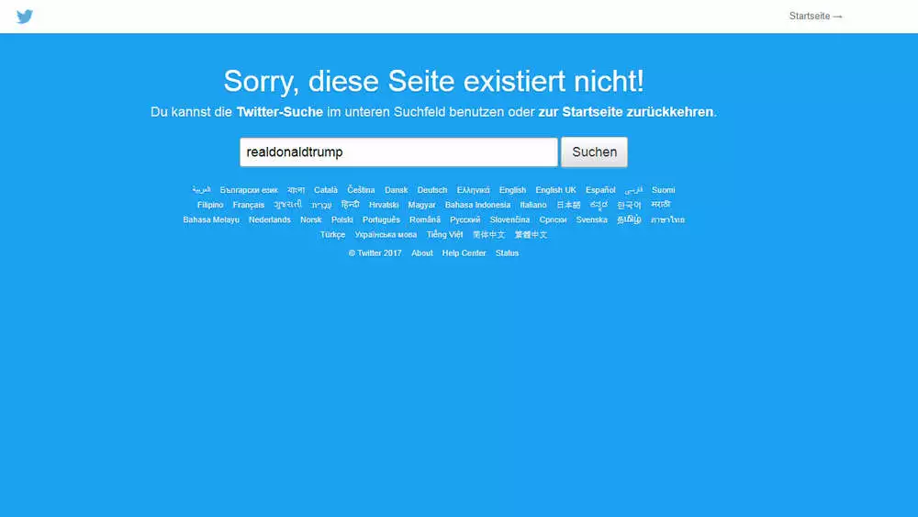Switch the language to Español
The image size is (918, 517).
click(x=600, y=190)
